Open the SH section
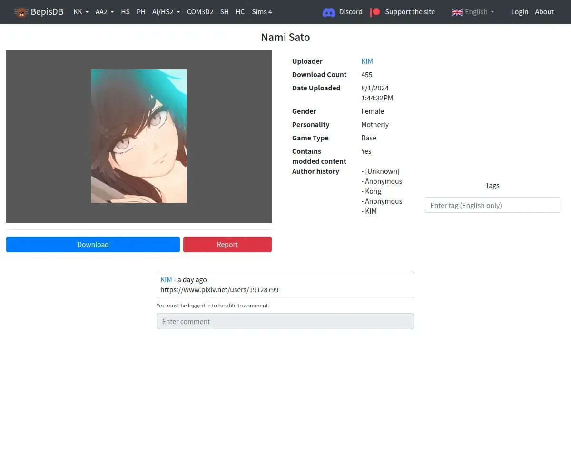Viewport: 571px width, 476px height. coord(225,12)
